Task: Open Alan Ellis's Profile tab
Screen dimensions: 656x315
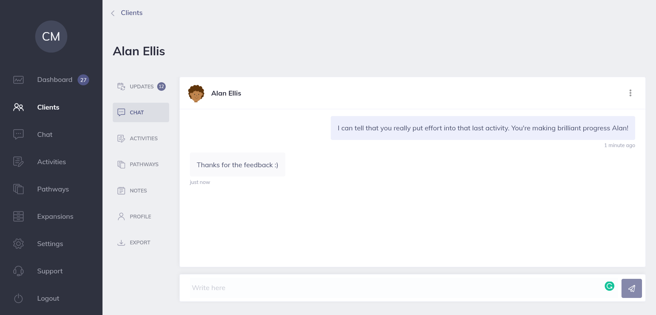Action: (x=140, y=216)
